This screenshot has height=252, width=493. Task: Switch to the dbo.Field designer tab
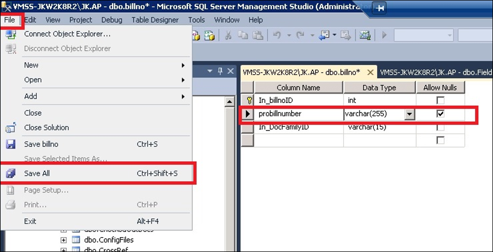pos(435,72)
